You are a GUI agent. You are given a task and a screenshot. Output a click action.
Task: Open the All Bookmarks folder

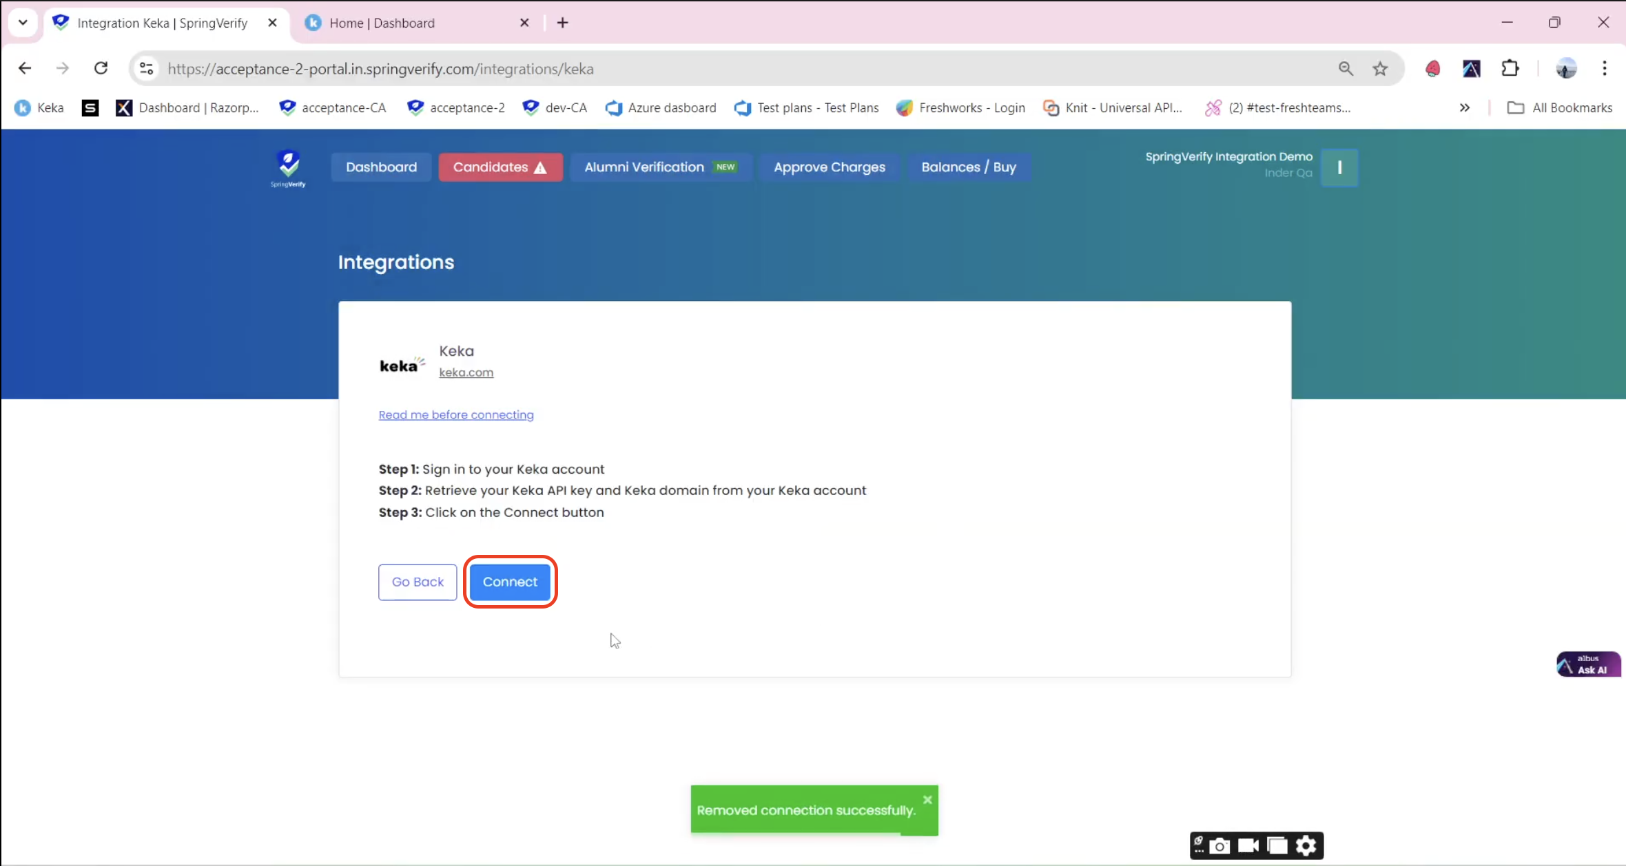(x=1560, y=108)
